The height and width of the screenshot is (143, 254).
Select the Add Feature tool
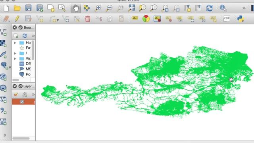click(x=40, y=19)
